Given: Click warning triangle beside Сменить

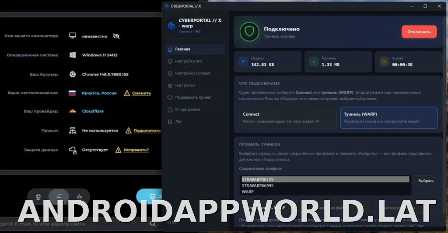Looking at the screenshot, I should point(127,93).
